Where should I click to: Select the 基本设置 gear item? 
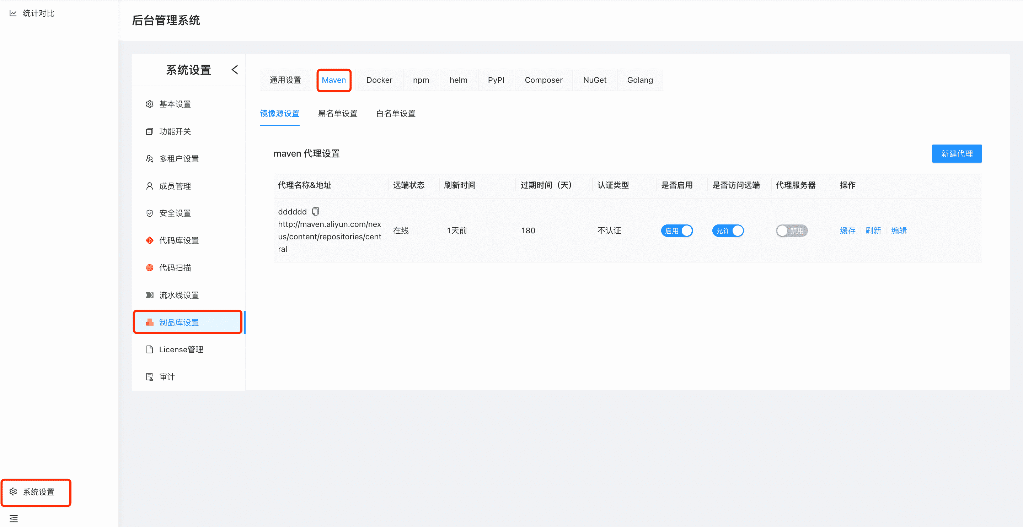pyautogui.click(x=176, y=104)
